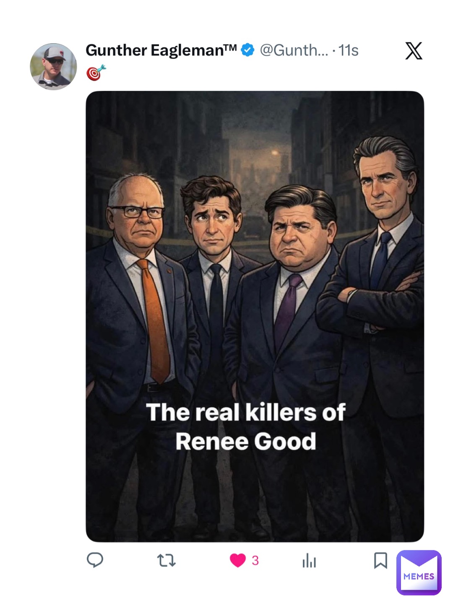Click the 'The real killers of' caption text
The image size is (453, 611).
point(246,412)
